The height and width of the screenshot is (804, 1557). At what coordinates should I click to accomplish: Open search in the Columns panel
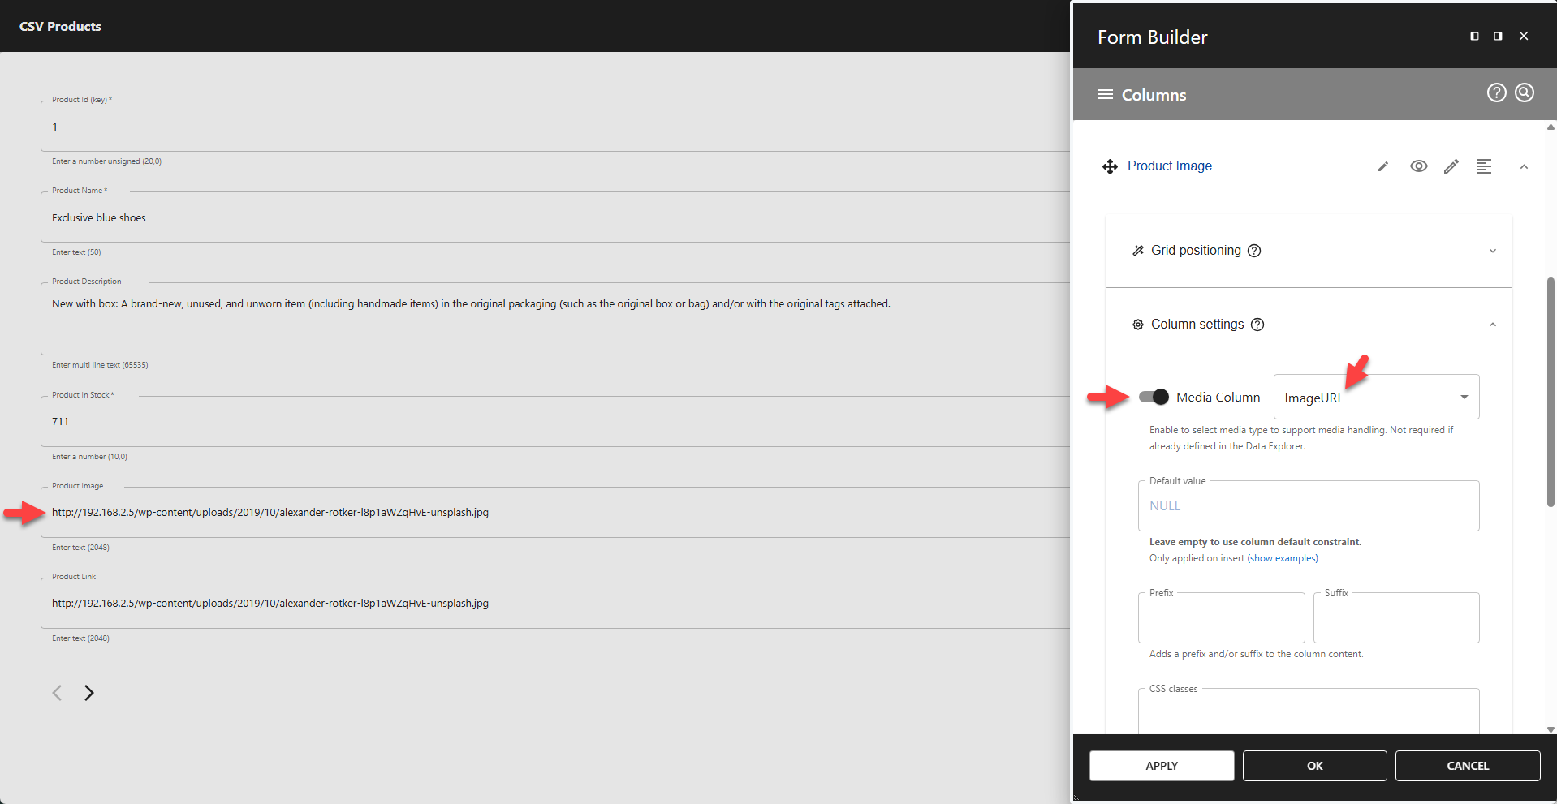[1525, 92]
